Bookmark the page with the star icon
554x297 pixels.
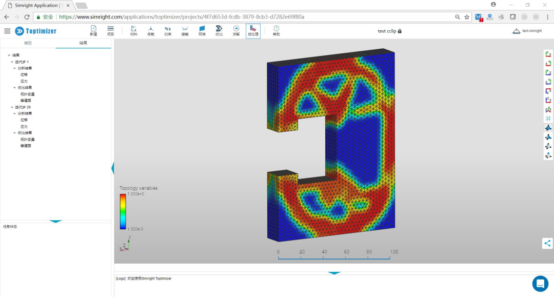coord(467,17)
